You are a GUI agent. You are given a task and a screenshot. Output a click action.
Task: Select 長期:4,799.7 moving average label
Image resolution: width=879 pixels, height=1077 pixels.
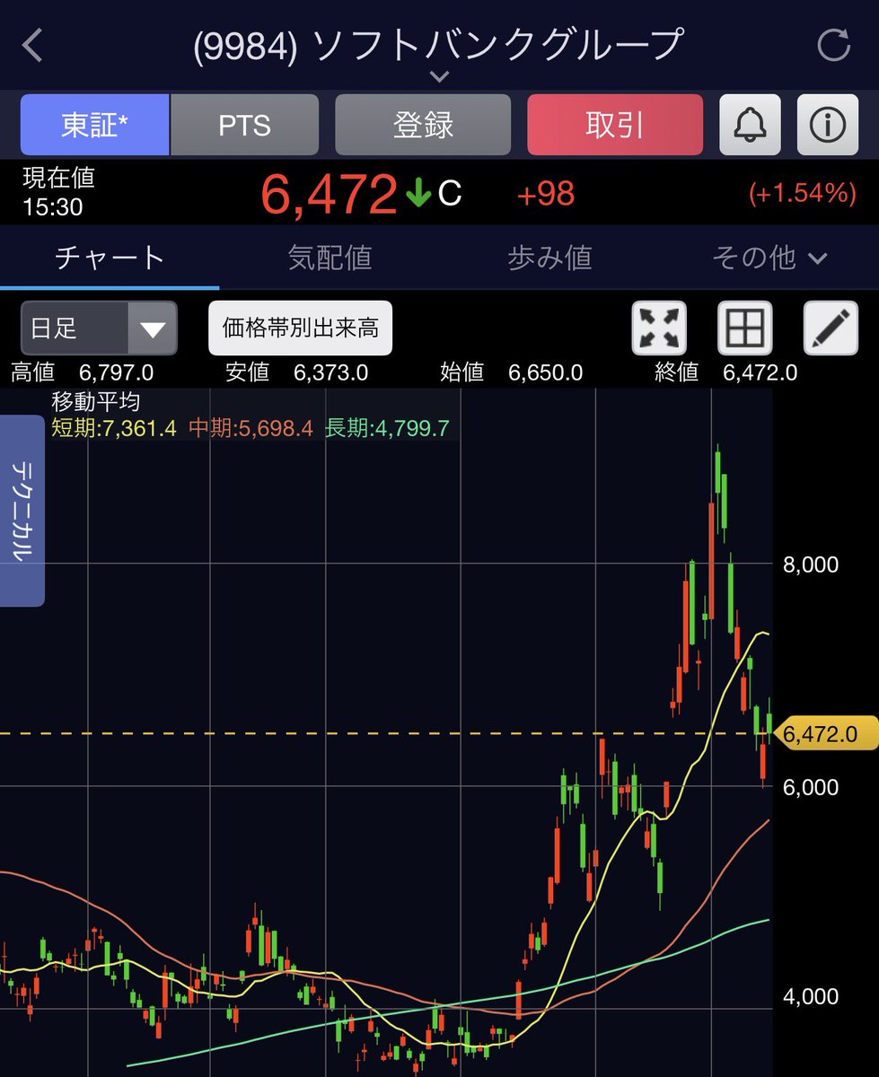(x=387, y=428)
